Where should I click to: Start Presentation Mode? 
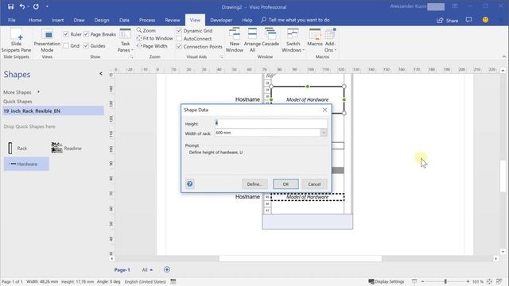pyautogui.click(x=47, y=41)
